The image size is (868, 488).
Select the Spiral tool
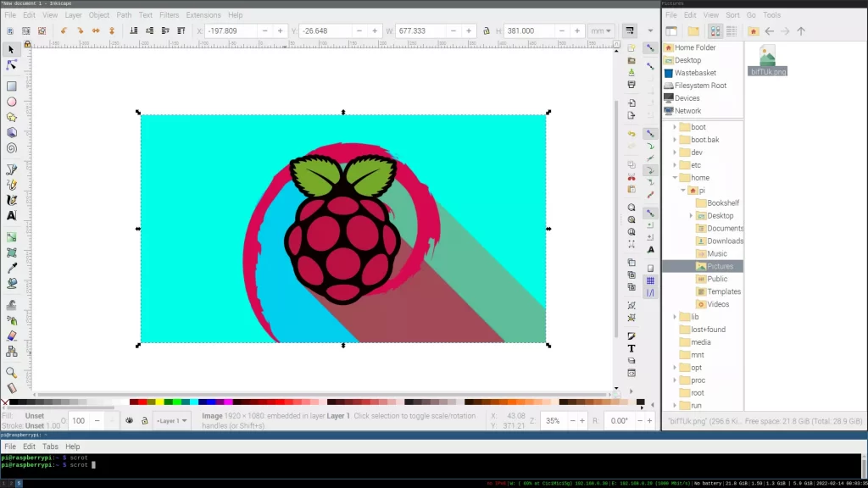pos(11,148)
